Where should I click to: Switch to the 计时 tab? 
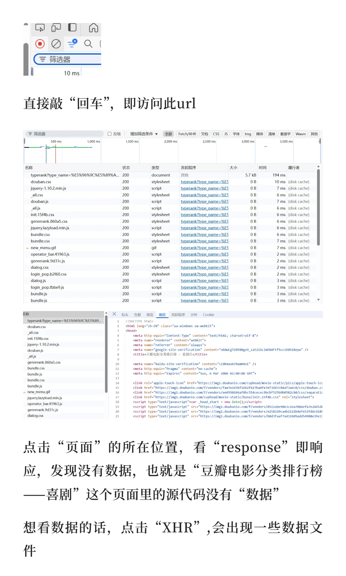194,315
